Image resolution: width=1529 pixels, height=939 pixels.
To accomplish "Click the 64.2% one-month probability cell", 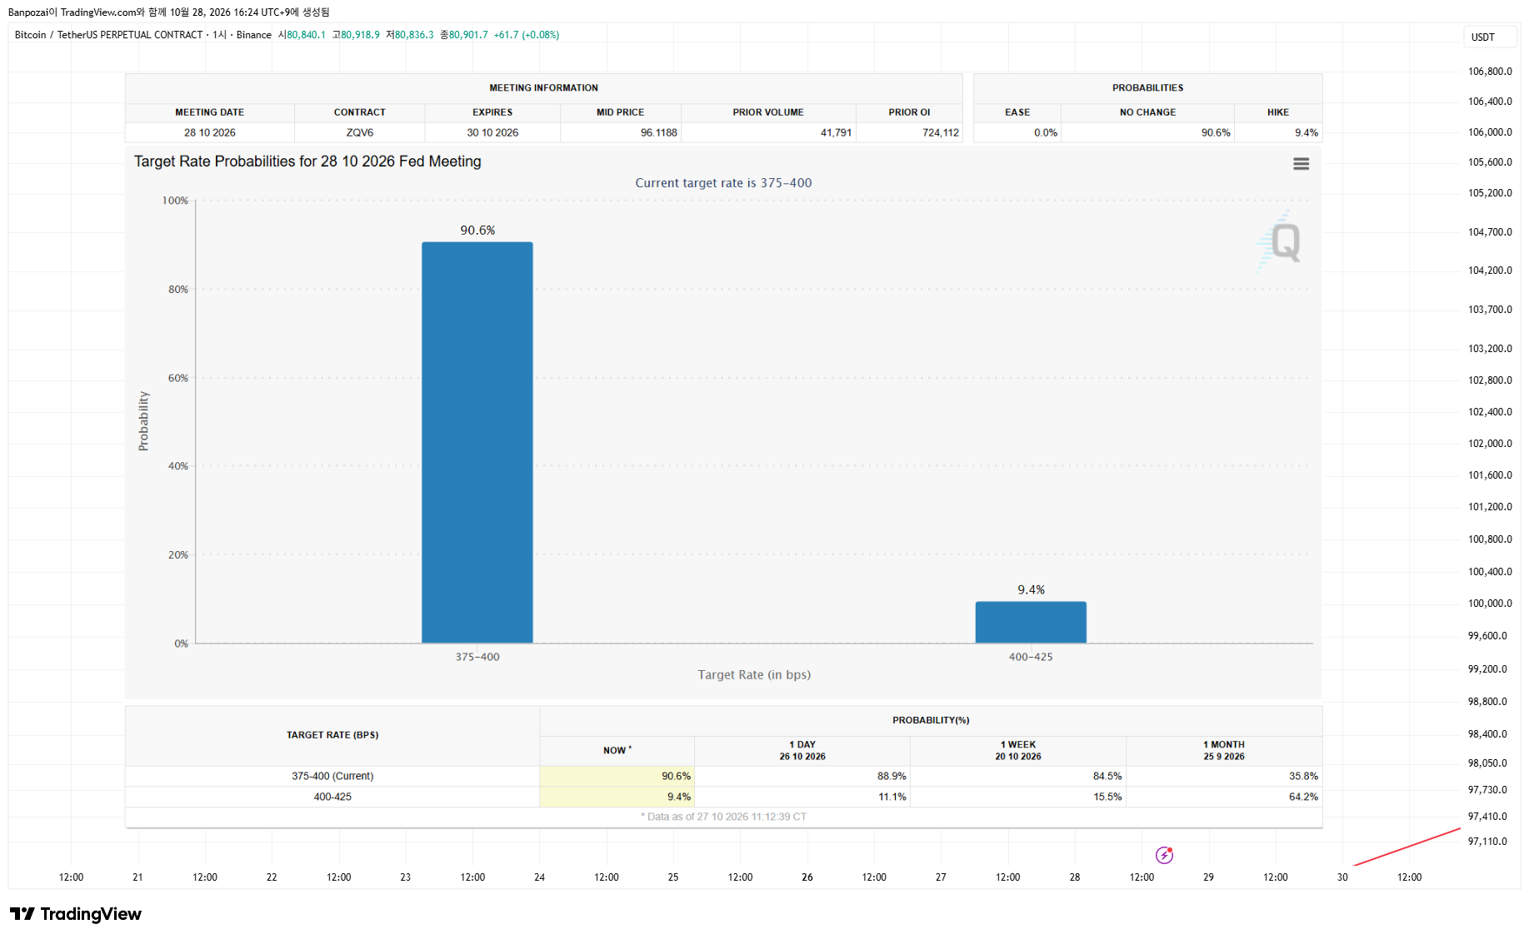I will pos(1224,797).
